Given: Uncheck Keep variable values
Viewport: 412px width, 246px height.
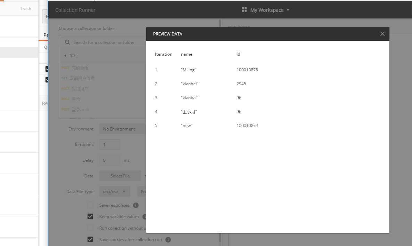Looking at the screenshot, I should pos(90,216).
